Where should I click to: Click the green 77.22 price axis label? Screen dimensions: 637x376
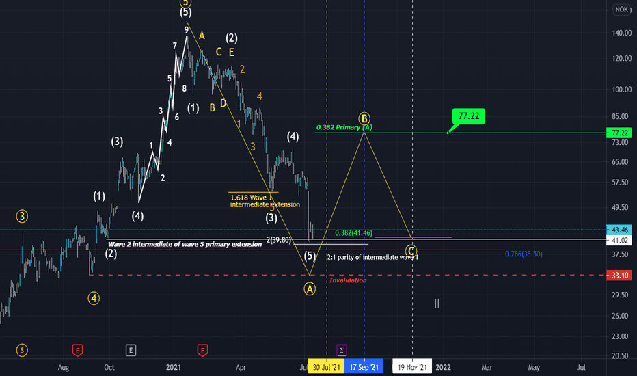[620, 133]
